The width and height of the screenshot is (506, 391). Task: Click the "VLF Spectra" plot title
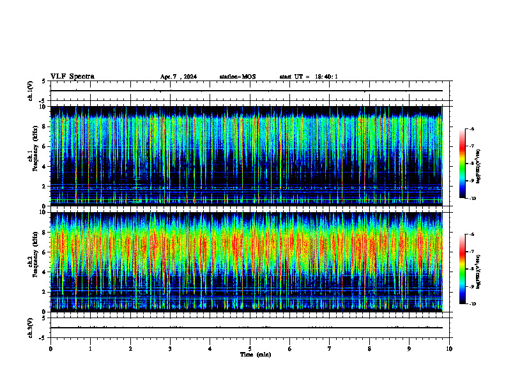point(72,77)
